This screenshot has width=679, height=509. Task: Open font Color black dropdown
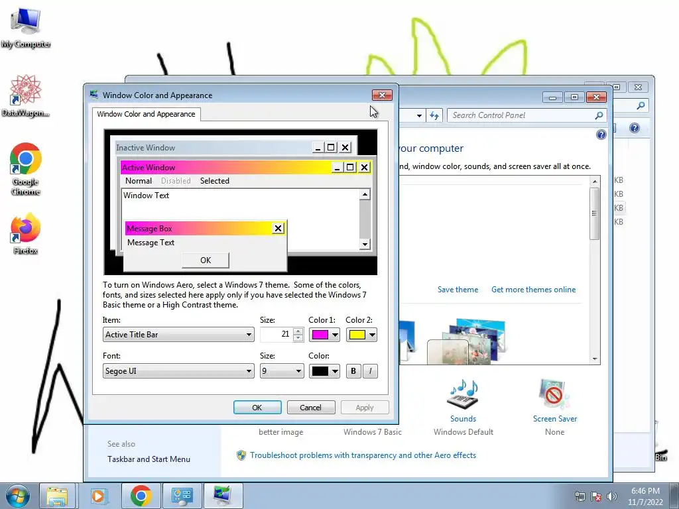(x=324, y=371)
